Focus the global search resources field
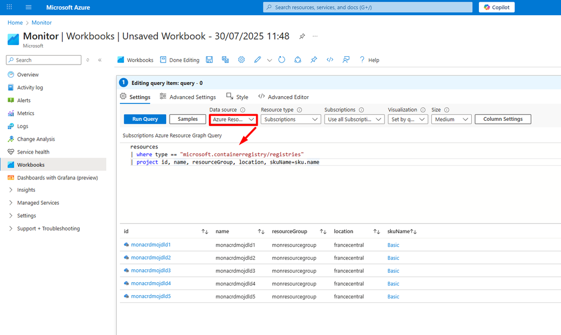561x335 pixels. pos(368,7)
